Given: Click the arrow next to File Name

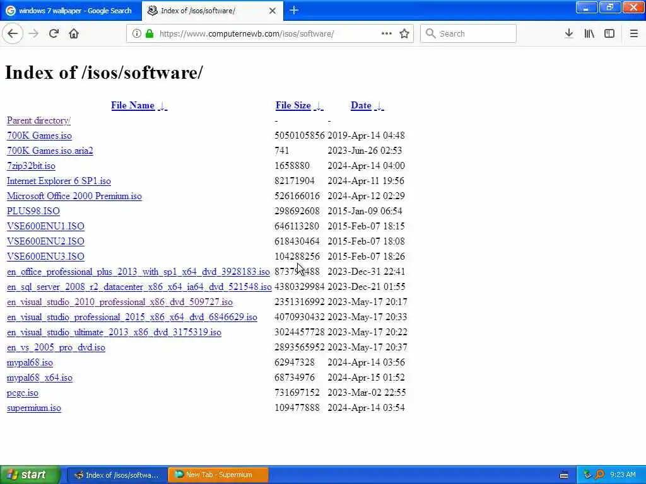Looking at the screenshot, I should [x=163, y=106].
